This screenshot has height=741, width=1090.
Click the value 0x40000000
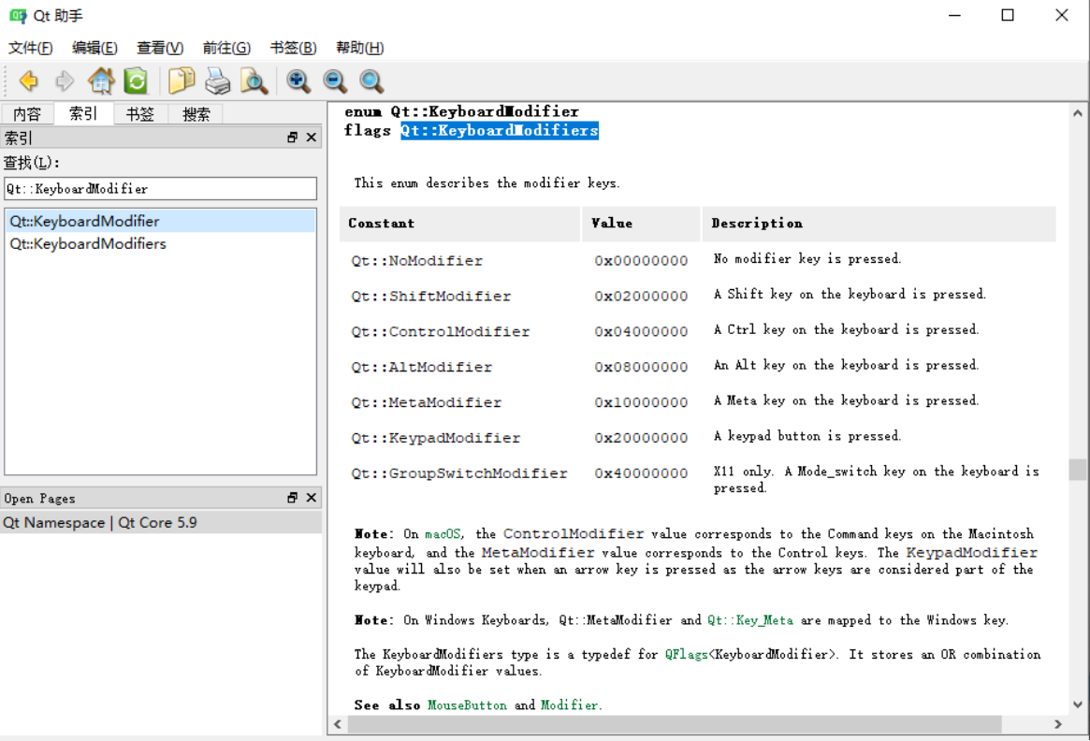click(x=641, y=473)
